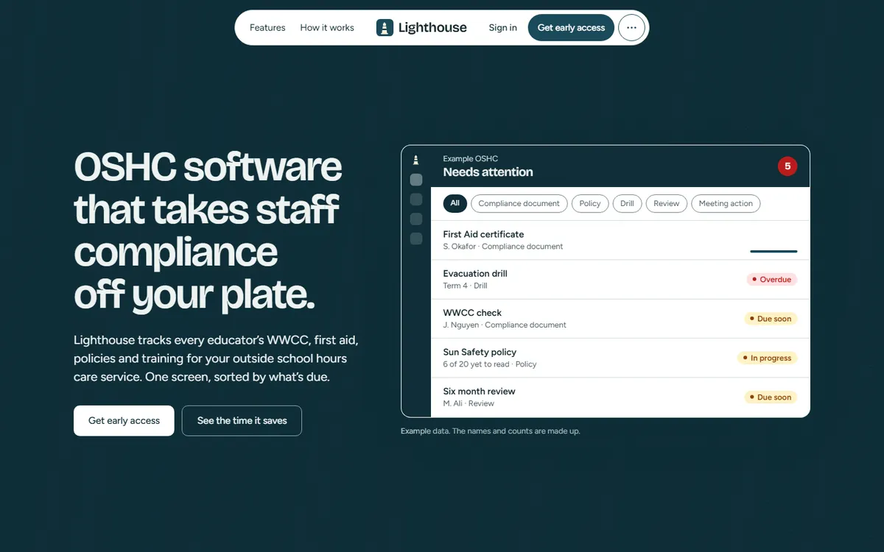The image size is (884, 552).
Task: Click the 'Term 4 · Drill' subtext
Action: click(x=465, y=286)
